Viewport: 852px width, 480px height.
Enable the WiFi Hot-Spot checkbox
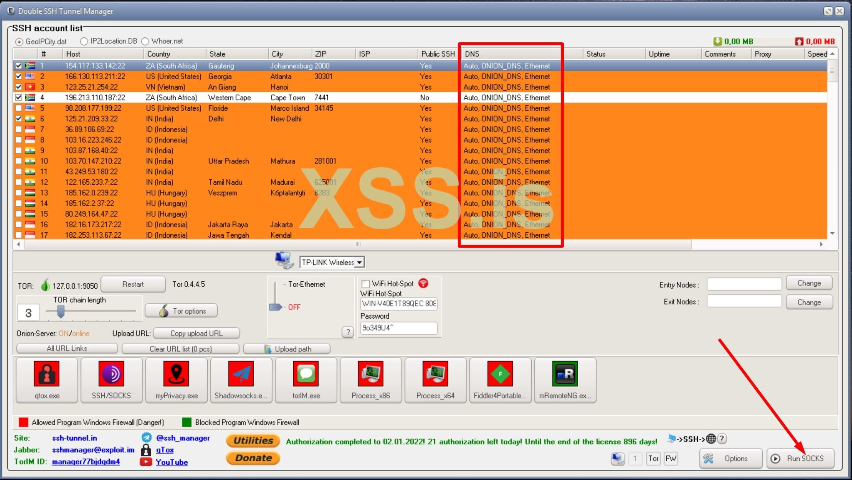click(x=366, y=284)
